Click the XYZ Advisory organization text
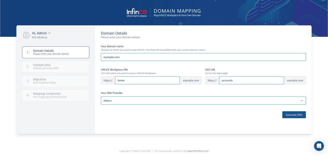 [39, 37]
